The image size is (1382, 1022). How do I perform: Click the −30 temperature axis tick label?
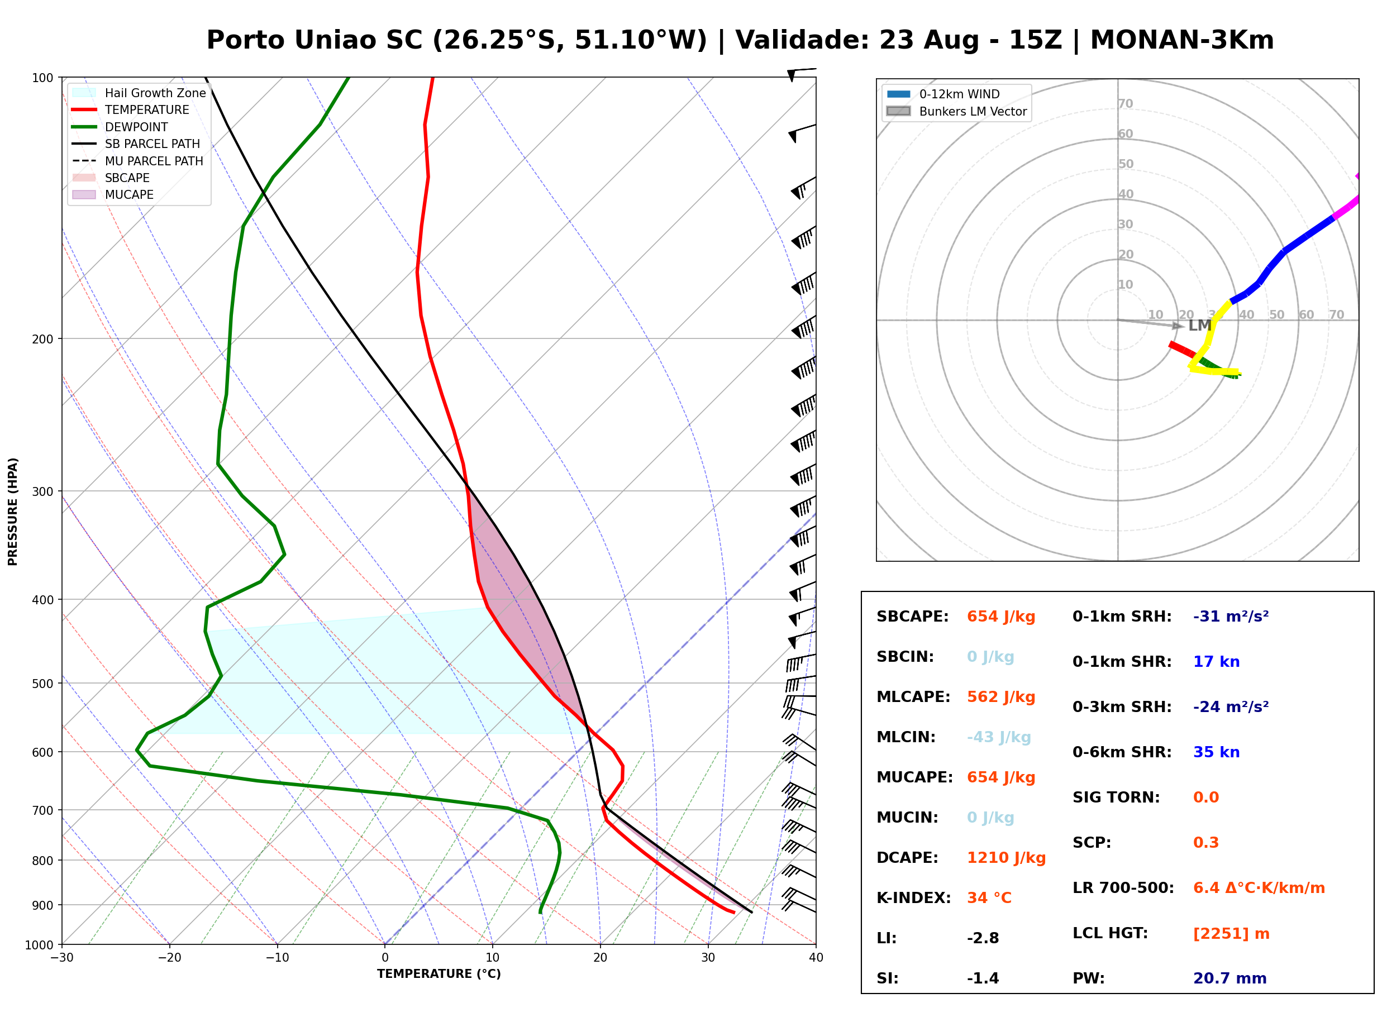(62, 958)
